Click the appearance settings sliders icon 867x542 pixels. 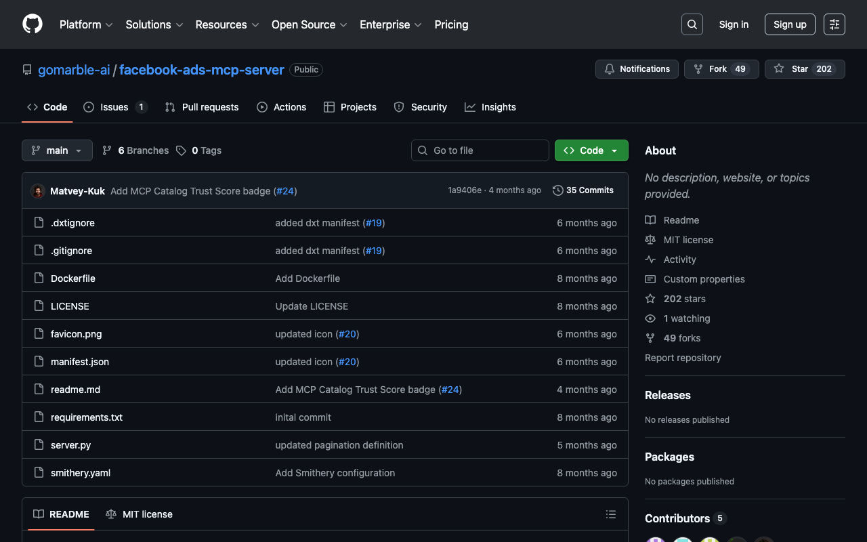[x=834, y=24]
